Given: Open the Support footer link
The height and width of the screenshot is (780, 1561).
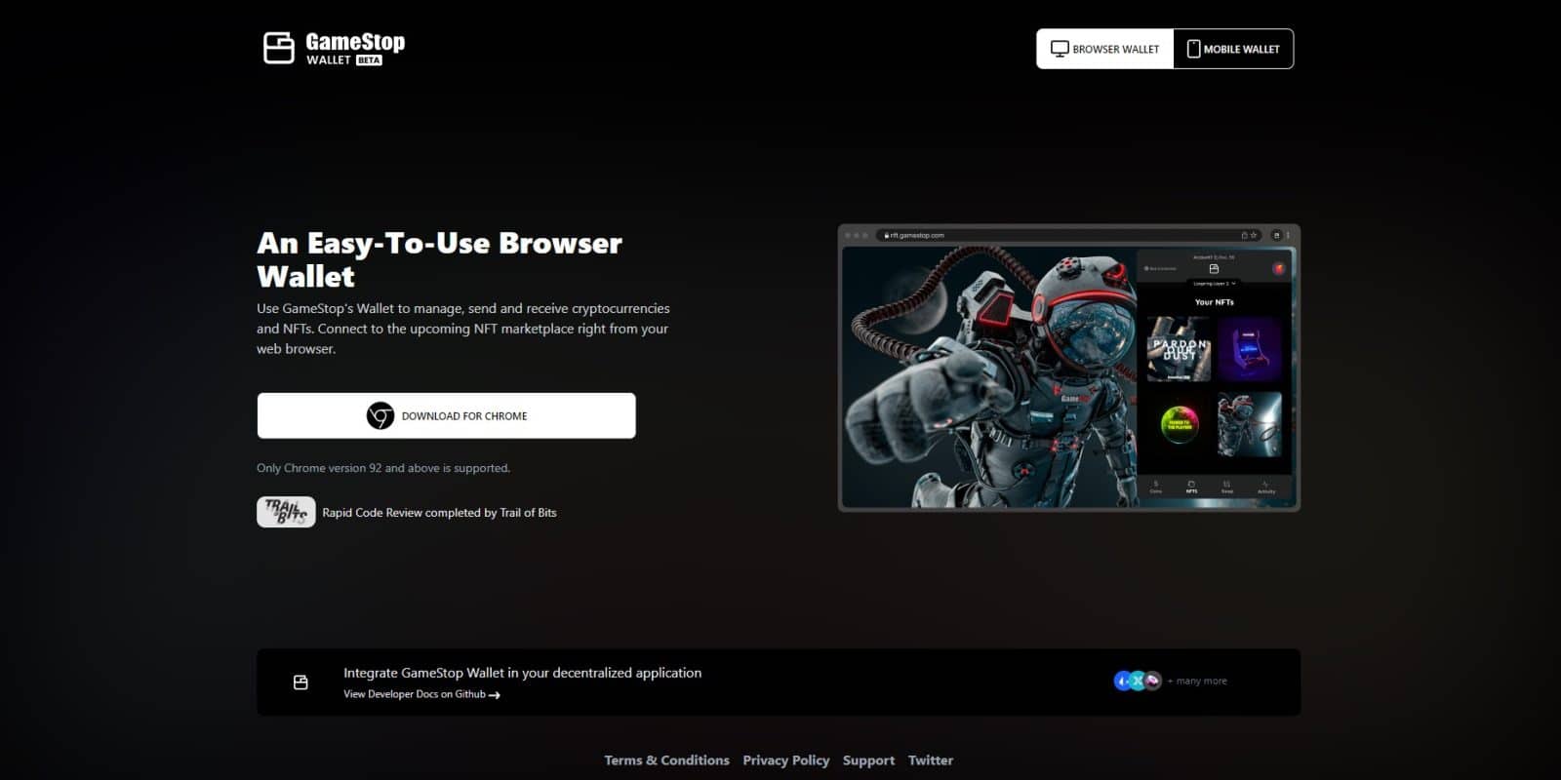Looking at the screenshot, I should [x=868, y=760].
